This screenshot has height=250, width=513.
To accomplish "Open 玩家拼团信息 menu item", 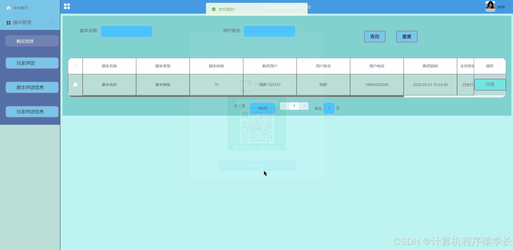I will point(32,112).
